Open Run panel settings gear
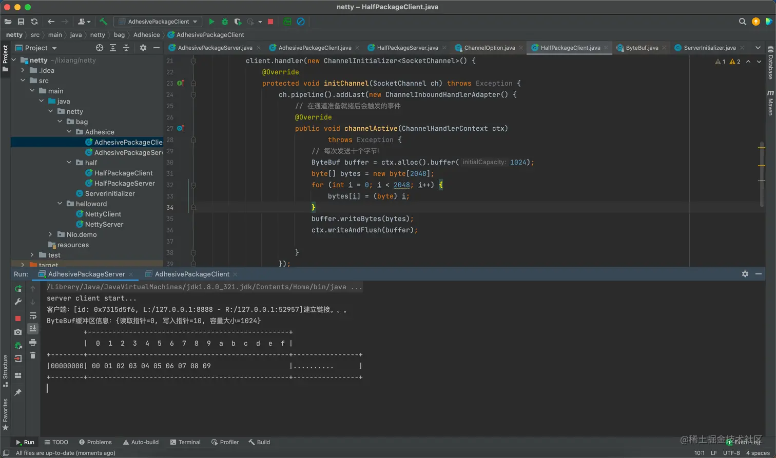Image resolution: width=776 pixels, height=458 pixels. coord(745,274)
